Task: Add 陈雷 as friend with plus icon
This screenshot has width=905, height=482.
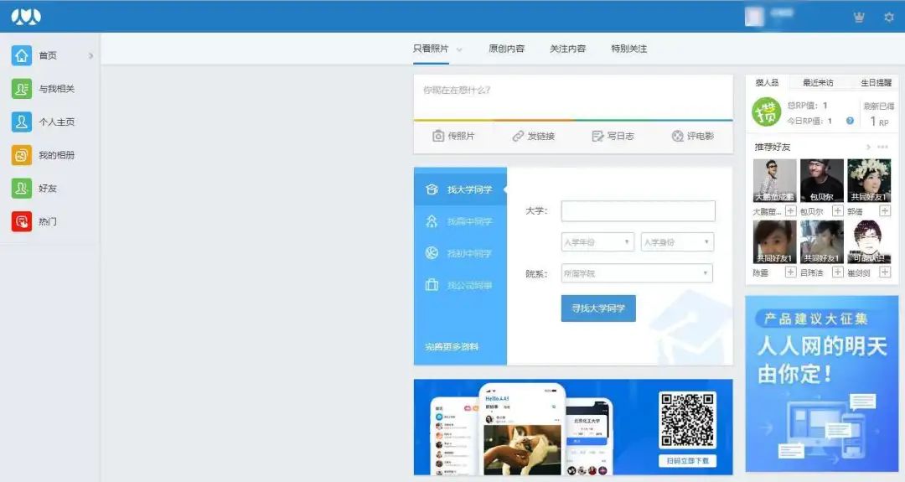Action: click(791, 272)
